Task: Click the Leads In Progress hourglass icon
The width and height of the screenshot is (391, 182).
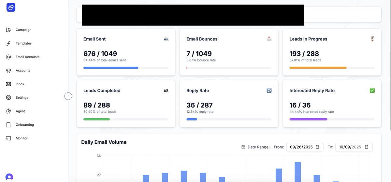Action: click(x=372, y=39)
